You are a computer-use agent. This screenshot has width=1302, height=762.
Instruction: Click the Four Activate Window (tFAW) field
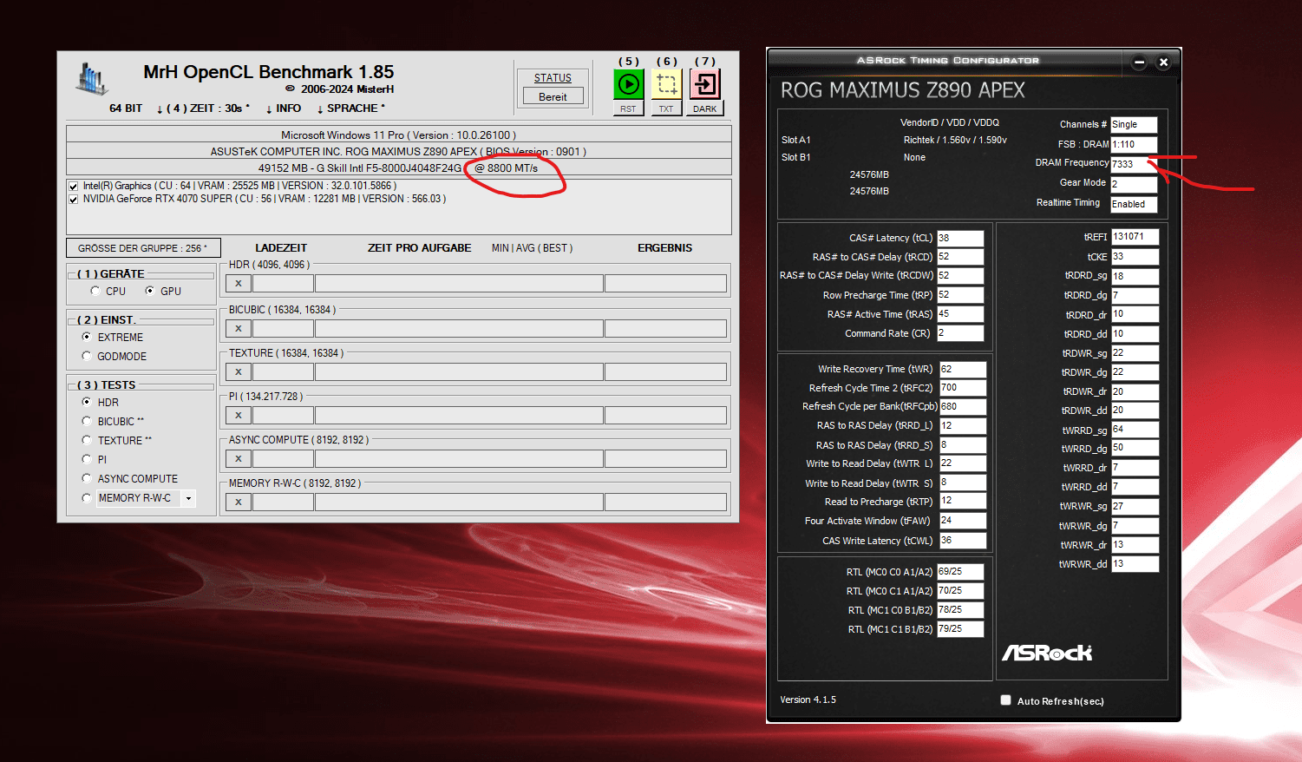pos(963,521)
